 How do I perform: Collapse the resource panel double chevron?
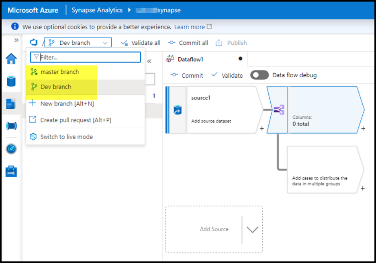[x=149, y=61]
